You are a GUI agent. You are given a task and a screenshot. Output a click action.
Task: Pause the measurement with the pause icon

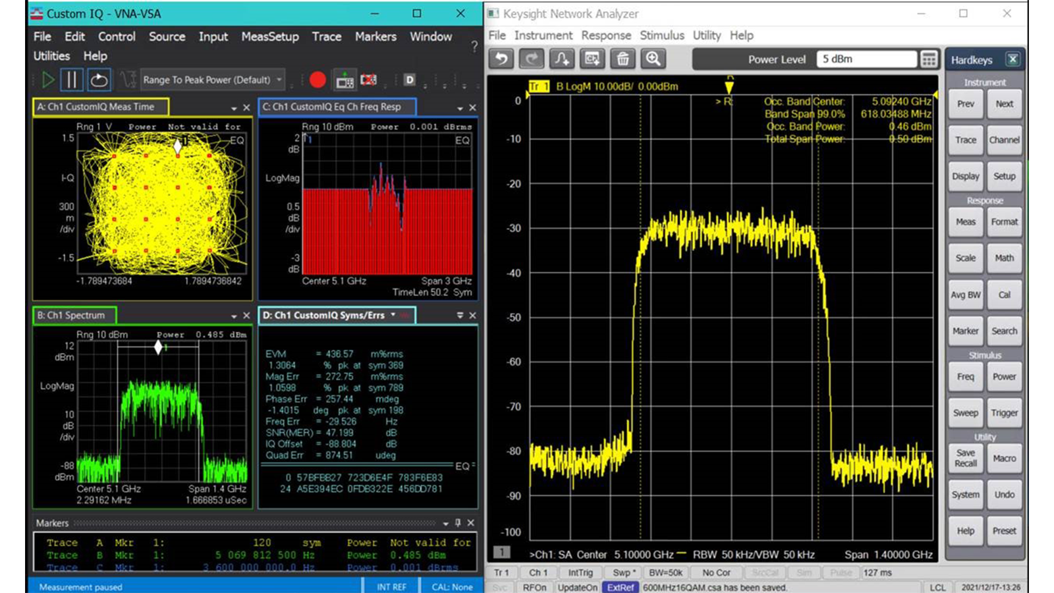coord(72,80)
